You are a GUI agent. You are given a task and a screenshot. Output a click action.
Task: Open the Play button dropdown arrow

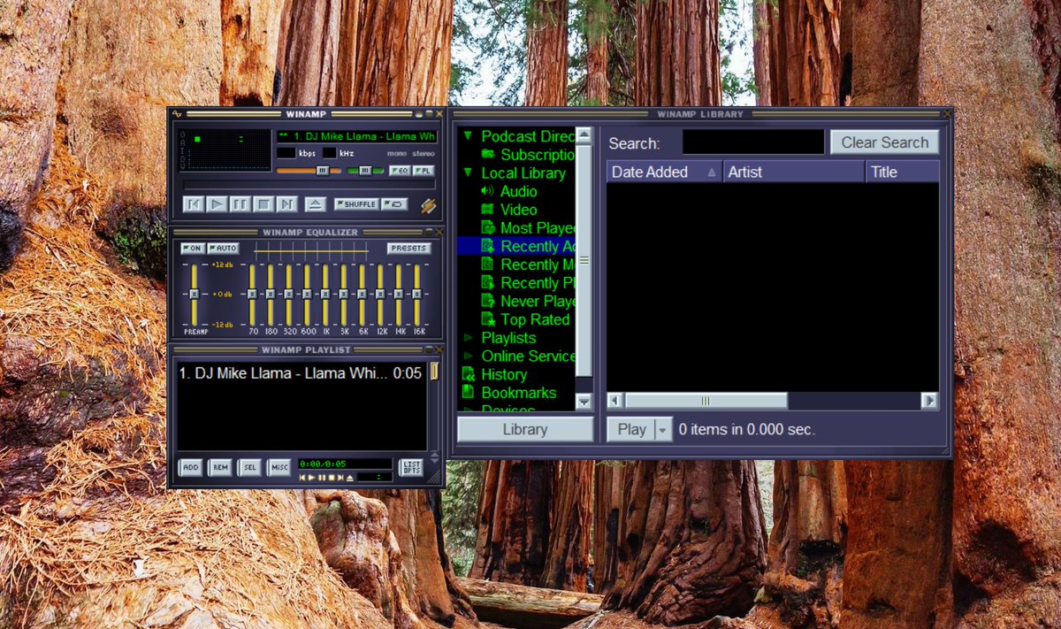[x=664, y=430]
